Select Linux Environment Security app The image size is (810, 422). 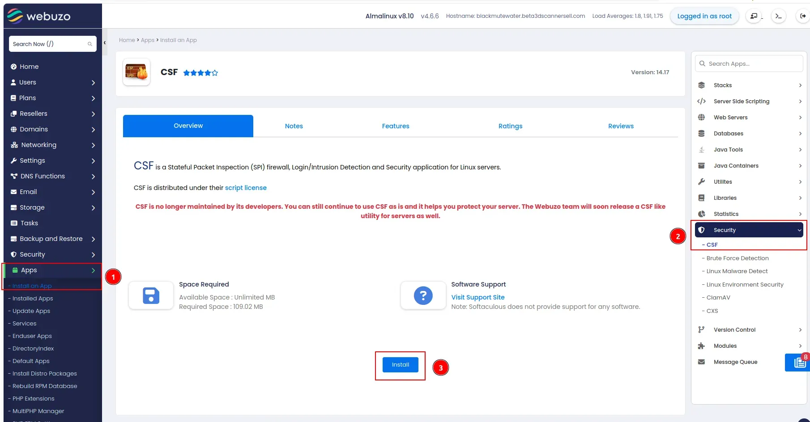click(x=745, y=285)
